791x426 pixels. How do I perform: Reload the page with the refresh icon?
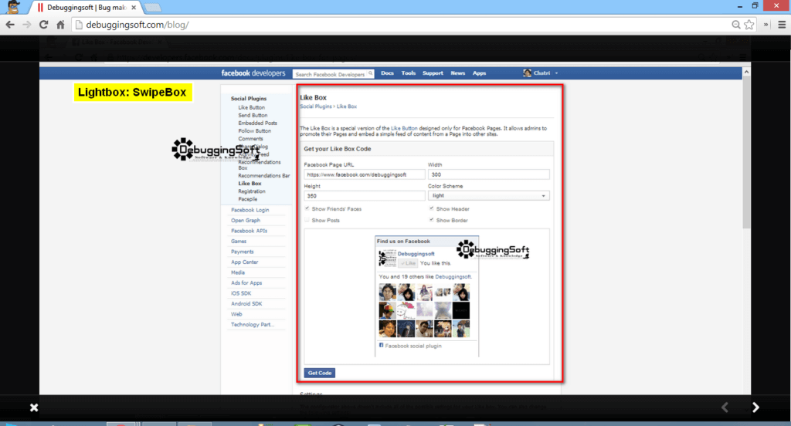point(44,25)
